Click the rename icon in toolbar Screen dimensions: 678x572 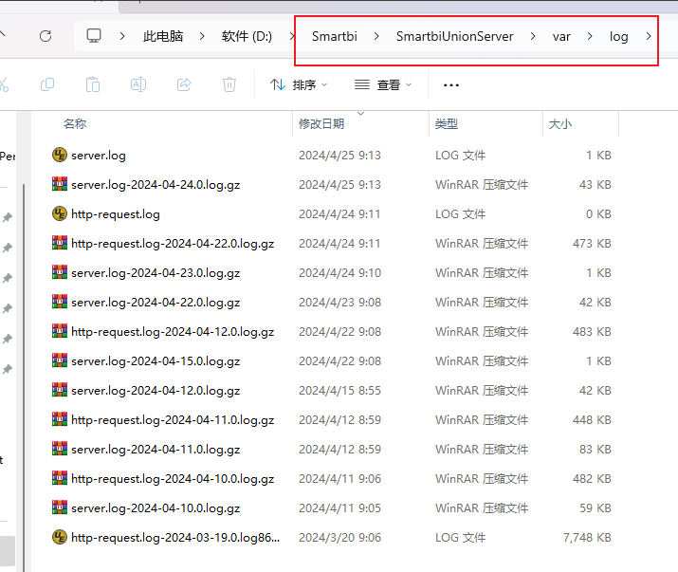[x=138, y=84]
